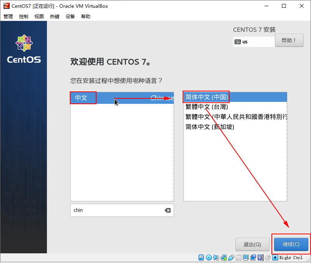Click the audio status icon

pos(216,257)
